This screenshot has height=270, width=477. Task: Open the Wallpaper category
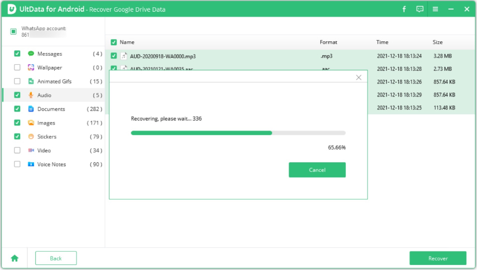point(50,67)
